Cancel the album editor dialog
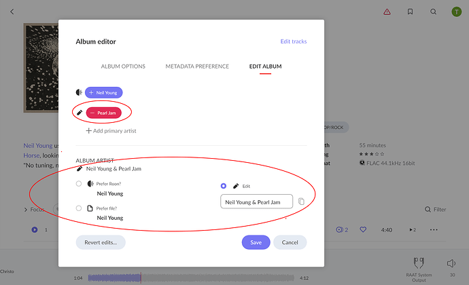Viewport: 469px width, 285px height. 290,242
